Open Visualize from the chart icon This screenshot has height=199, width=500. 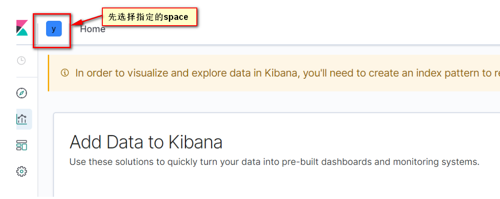coord(22,119)
